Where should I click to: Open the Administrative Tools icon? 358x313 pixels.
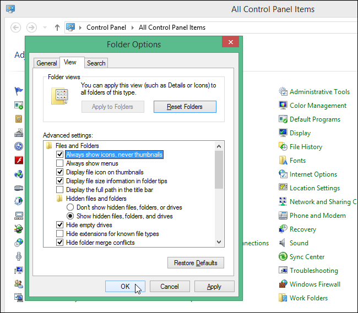283,92
